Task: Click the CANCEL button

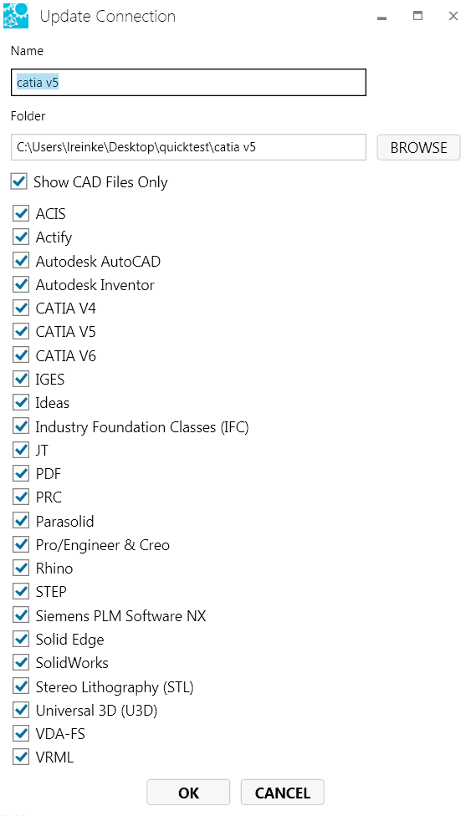Action: click(283, 792)
